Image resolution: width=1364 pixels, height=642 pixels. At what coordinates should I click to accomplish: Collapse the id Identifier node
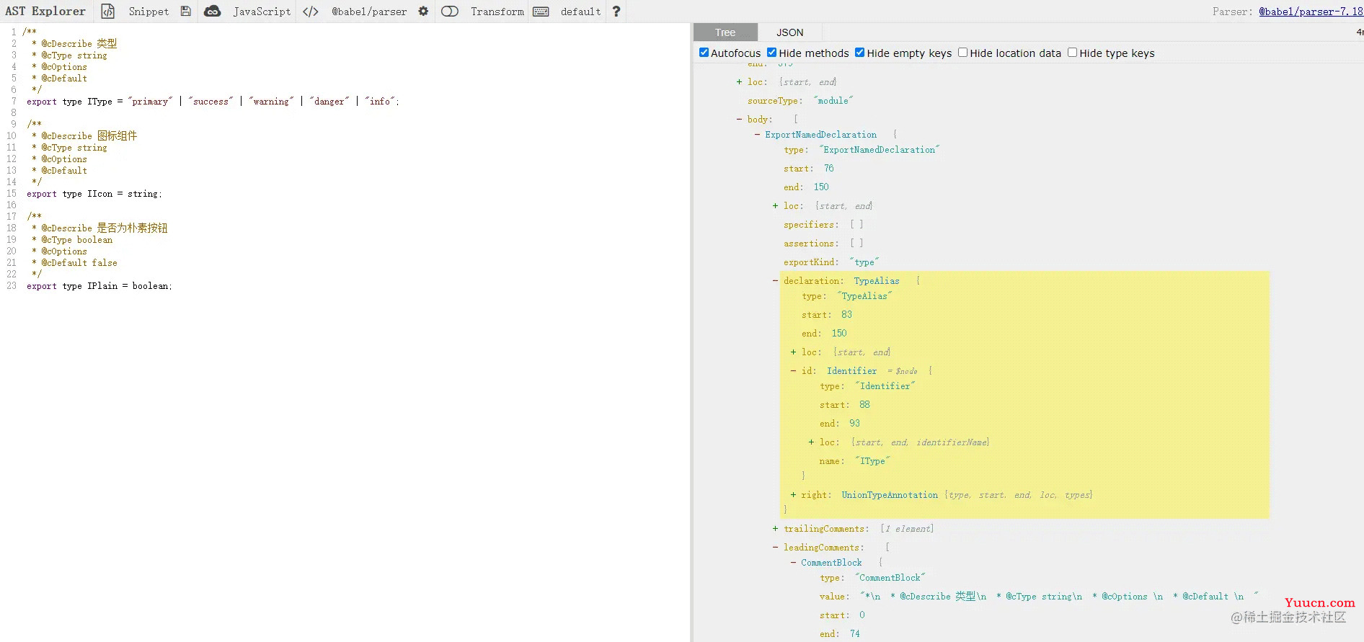pyautogui.click(x=794, y=371)
